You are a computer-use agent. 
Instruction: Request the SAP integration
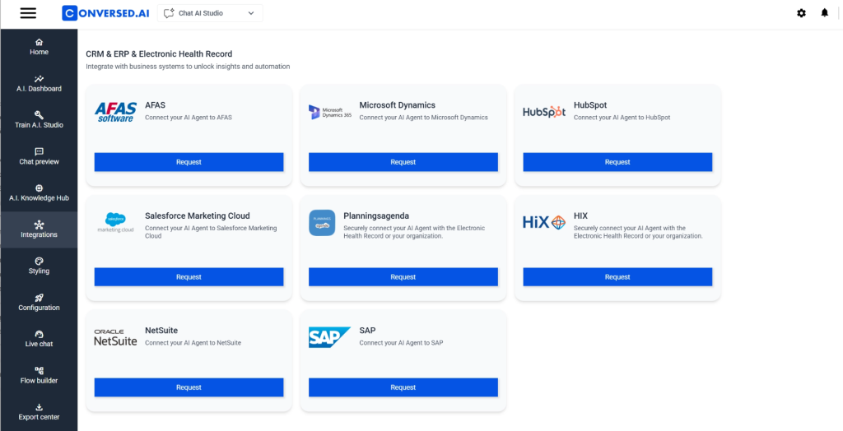(x=403, y=387)
